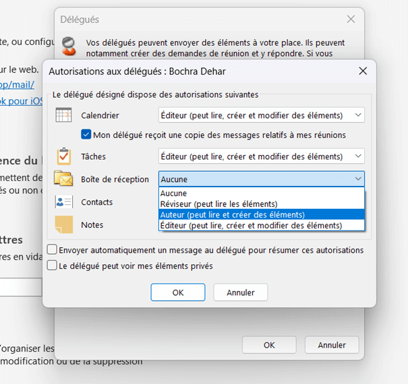Viewport: 408px width, 384px height.
Task: Click the dialog title 'Autorisations aux délégués : Bochra Dehar'
Action: (137, 71)
